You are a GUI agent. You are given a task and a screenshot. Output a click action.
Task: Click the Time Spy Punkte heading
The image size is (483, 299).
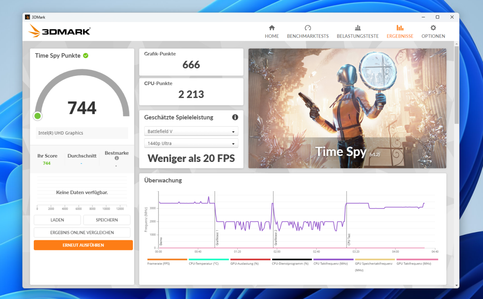coord(58,55)
